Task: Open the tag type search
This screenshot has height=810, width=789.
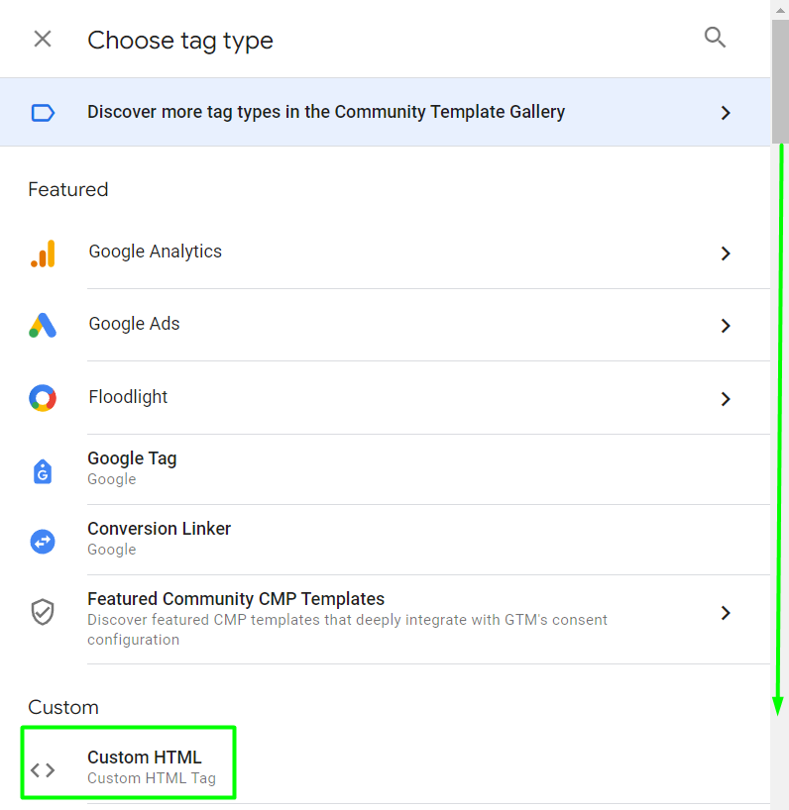Action: (x=715, y=38)
